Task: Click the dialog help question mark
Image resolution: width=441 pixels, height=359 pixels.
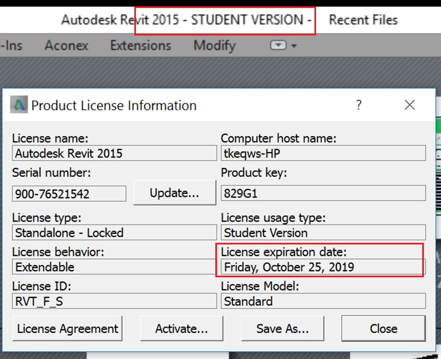Action: [x=359, y=105]
